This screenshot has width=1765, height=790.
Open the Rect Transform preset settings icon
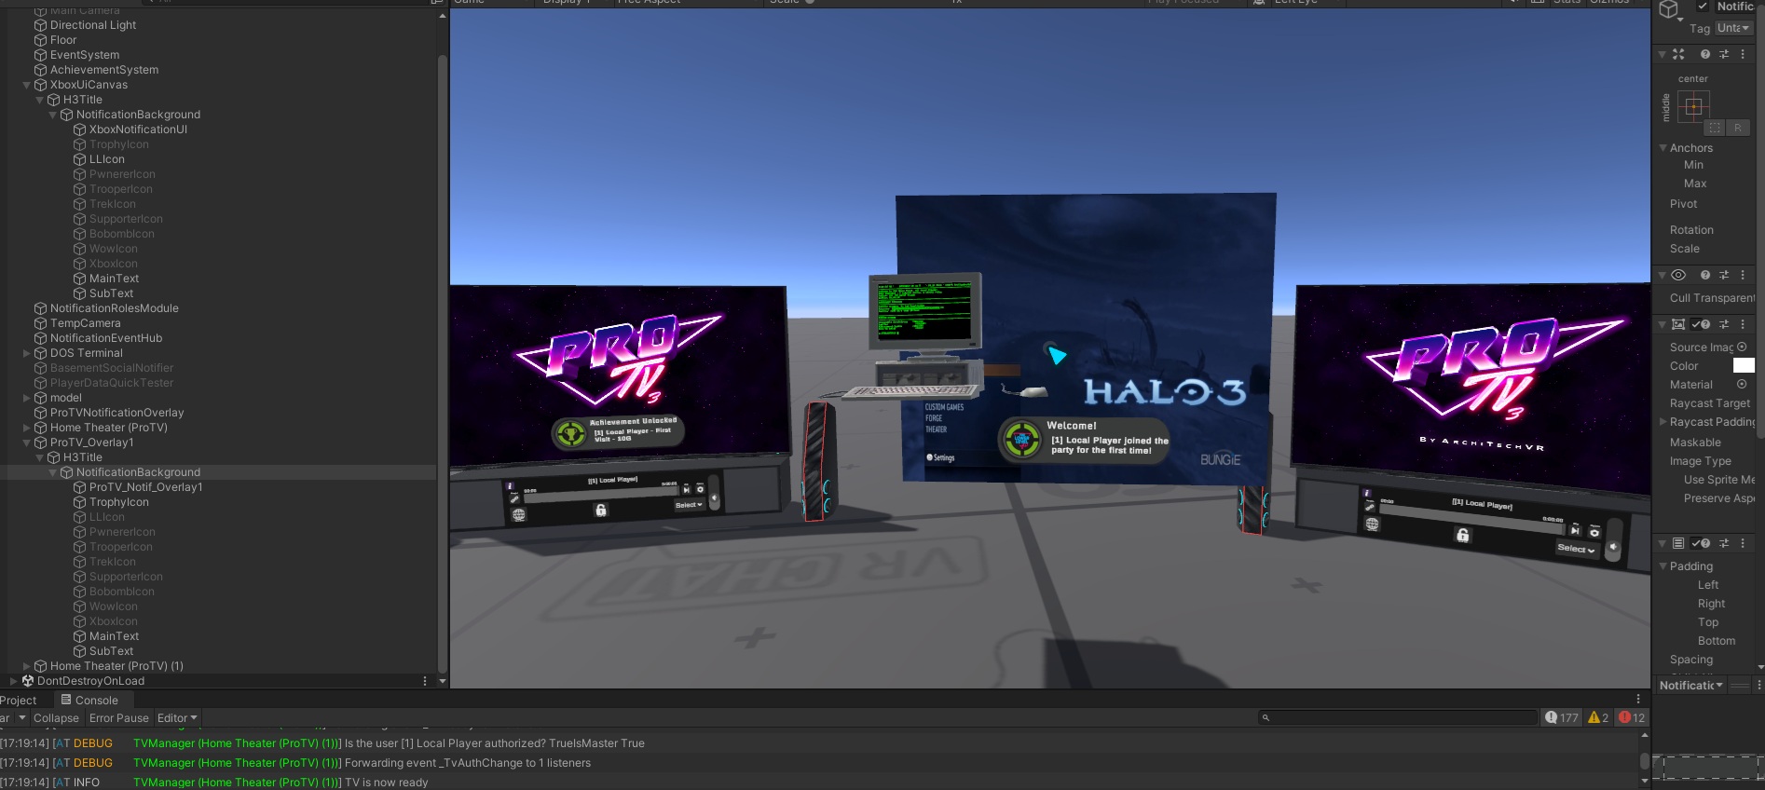click(x=1723, y=54)
